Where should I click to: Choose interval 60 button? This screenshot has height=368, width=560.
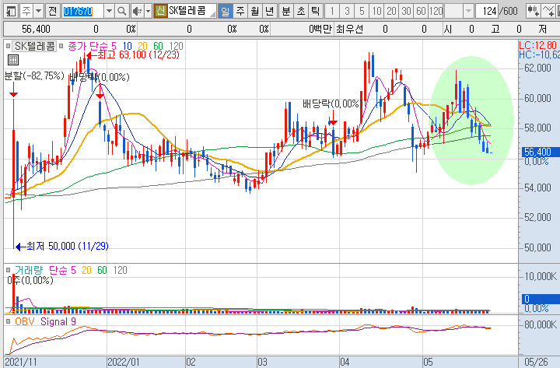pos(422,12)
